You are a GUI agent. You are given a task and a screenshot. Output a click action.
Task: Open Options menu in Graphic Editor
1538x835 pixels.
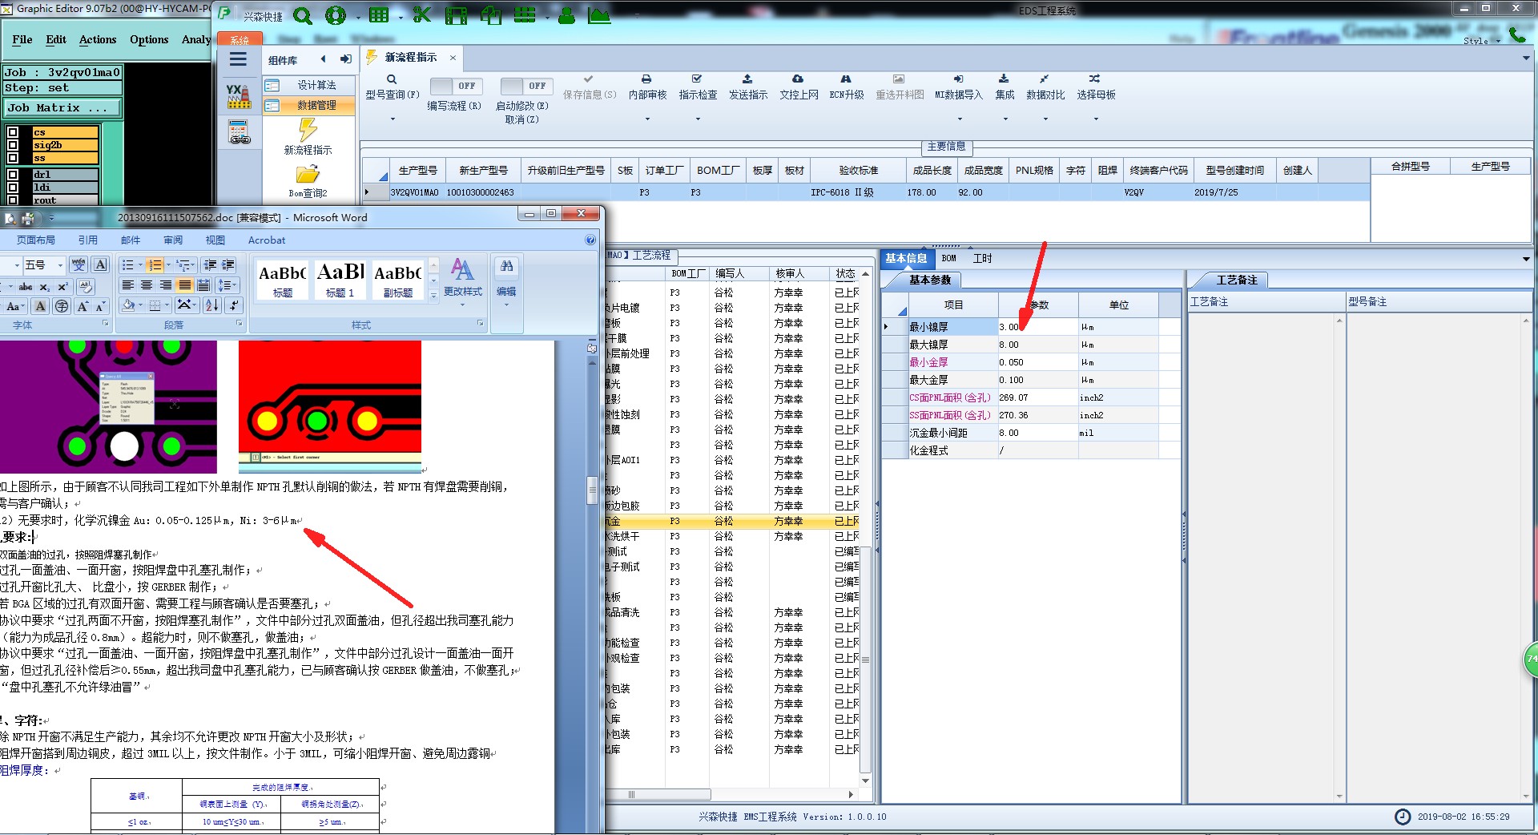[149, 39]
